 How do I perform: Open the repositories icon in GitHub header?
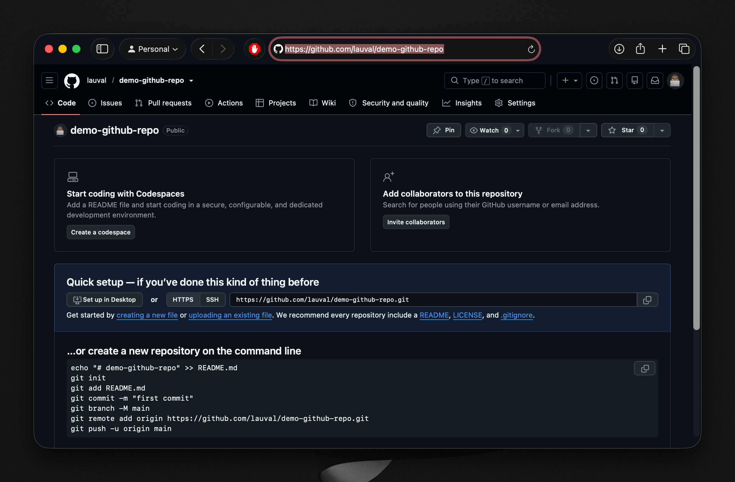point(635,80)
